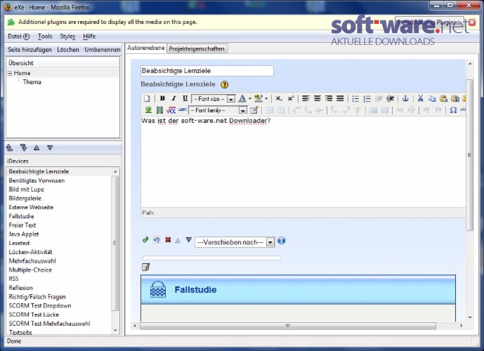Click Seite hinzufügen button
This screenshot has width=484, height=351.
(x=30, y=50)
